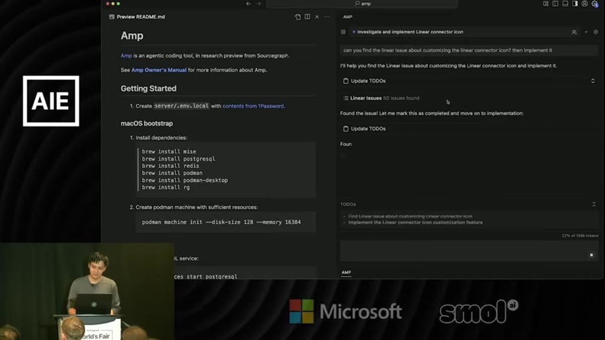Viewport: 605px width, 340px height.
Task: Close the README preview tab
Action: [x=317, y=17]
